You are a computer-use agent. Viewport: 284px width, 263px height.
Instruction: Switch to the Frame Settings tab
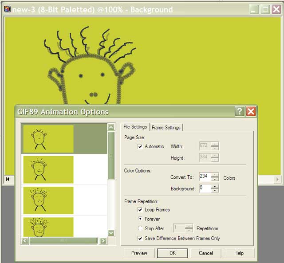pyautogui.click(x=166, y=128)
